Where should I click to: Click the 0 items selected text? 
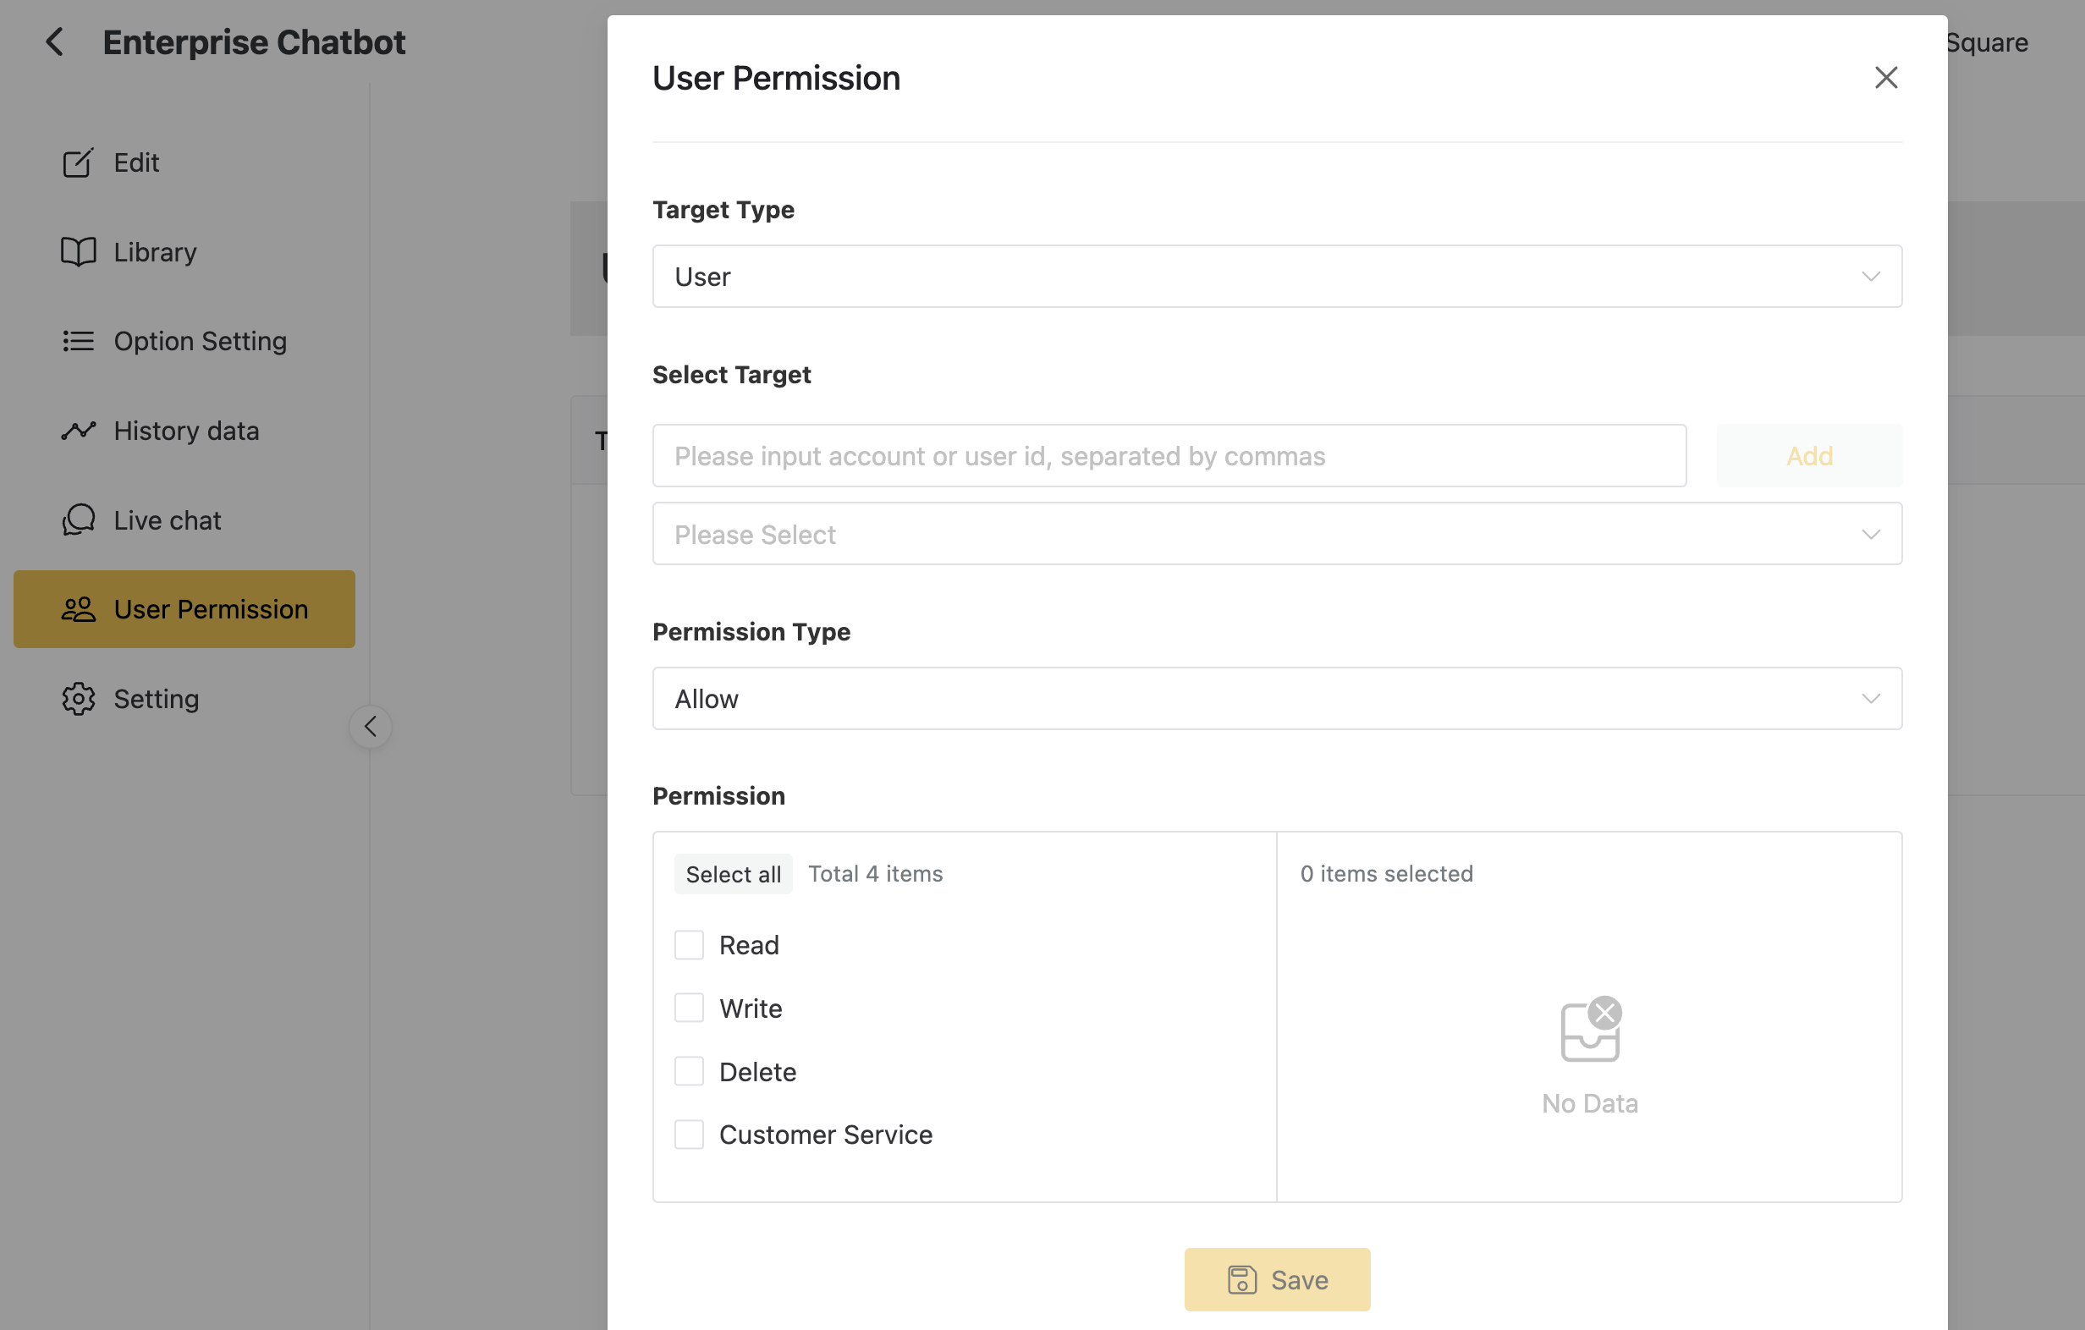pos(1386,874)
